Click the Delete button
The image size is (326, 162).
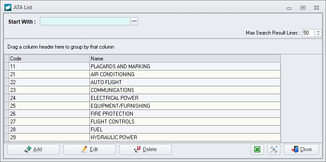145,149
